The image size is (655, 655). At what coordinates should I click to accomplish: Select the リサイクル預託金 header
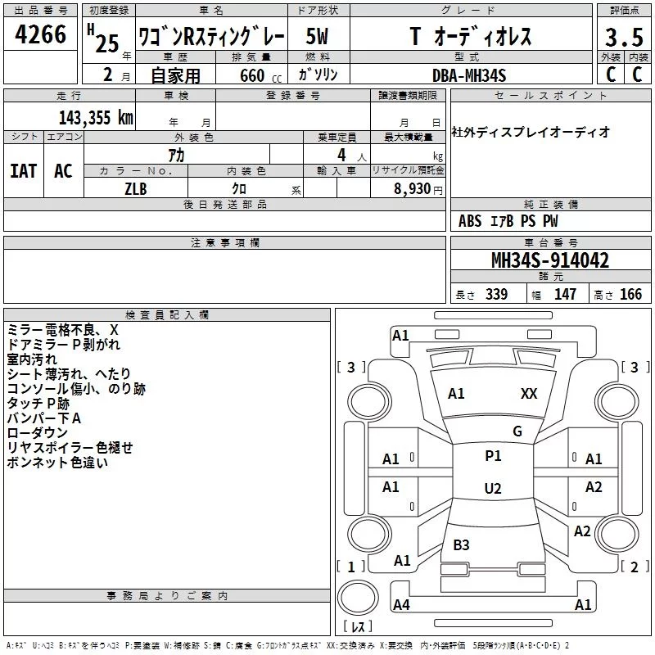pyautogui.click(x=408, y=170)
